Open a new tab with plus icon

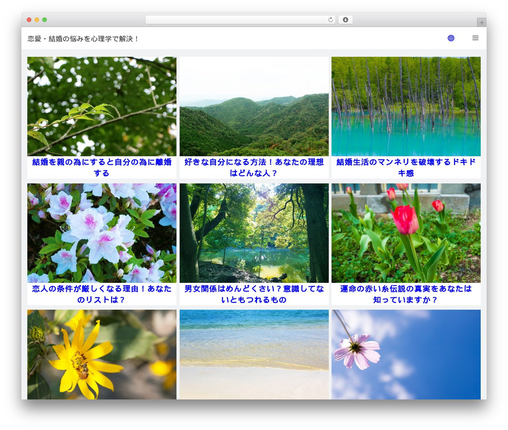pyautogui.click(x=481, y=23)
